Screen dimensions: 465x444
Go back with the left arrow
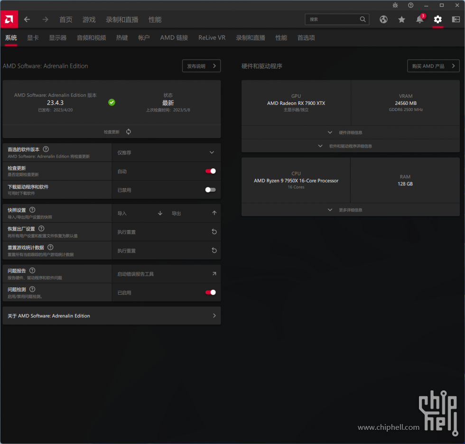[x=27, y=19]
